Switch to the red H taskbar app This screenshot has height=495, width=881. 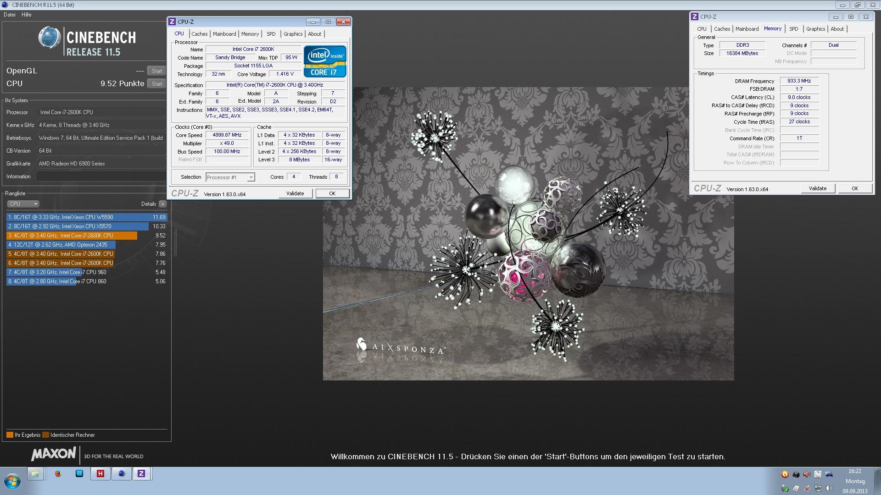(x=100, y=474)
